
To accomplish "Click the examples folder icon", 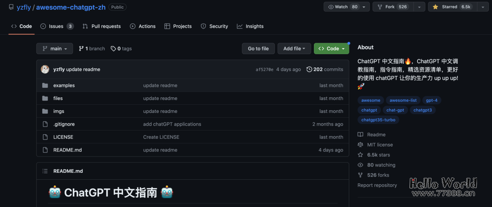I will click(45, 86).
